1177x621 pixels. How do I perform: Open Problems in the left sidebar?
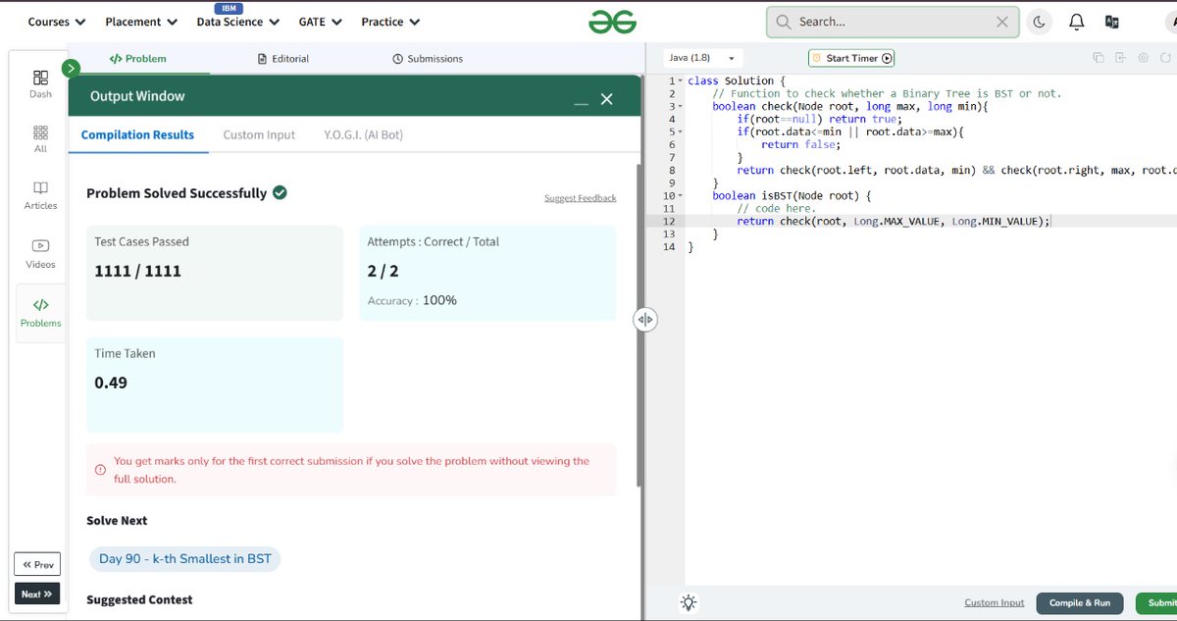tap(40, 313)
